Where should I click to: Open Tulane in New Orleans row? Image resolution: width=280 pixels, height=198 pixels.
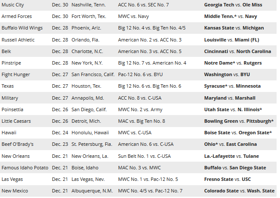click(251, 156)
